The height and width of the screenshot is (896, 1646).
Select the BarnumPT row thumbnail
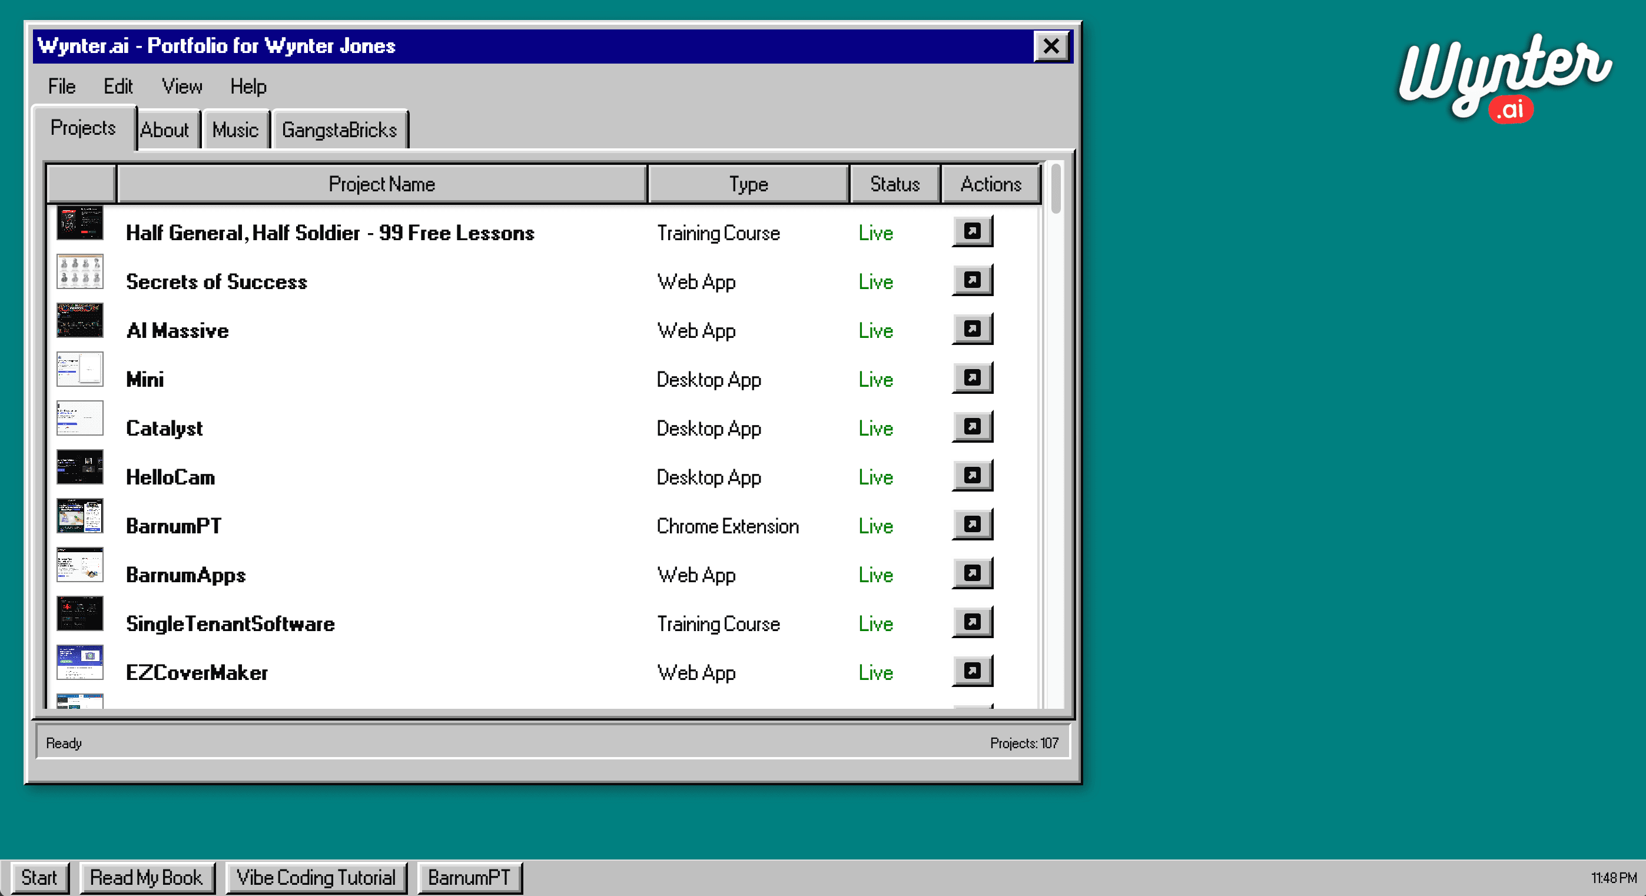click(x=80, y=516)
